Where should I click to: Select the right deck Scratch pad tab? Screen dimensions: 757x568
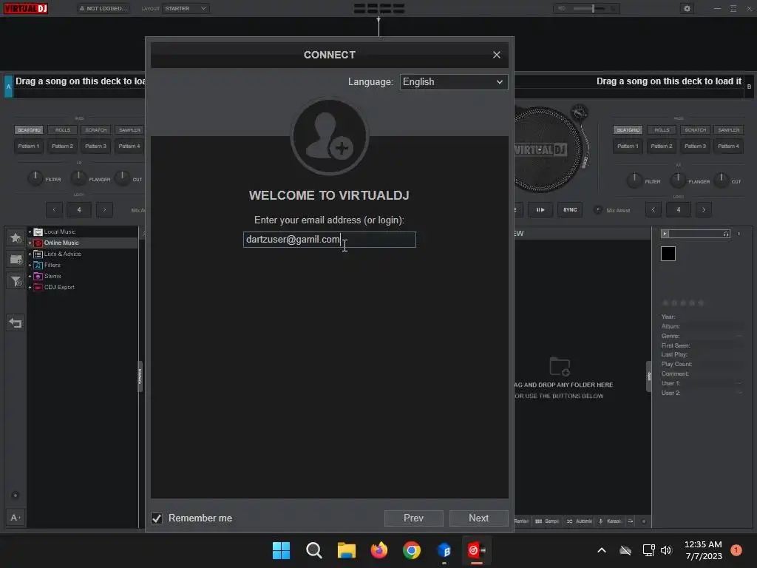pyautogui.click(x=695, y=130)
